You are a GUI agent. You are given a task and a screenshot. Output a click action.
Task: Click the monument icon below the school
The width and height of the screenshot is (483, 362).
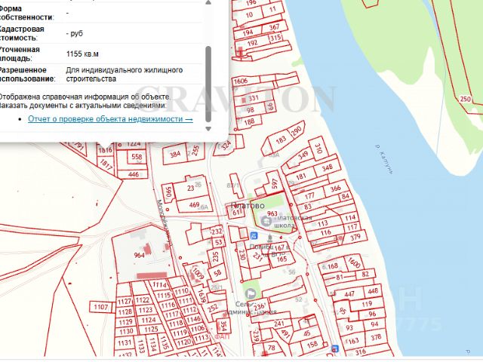pos(270,238)
